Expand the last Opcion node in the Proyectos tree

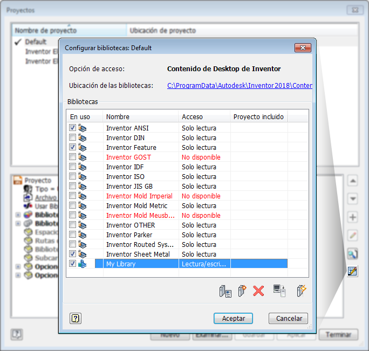coord(18,275)
